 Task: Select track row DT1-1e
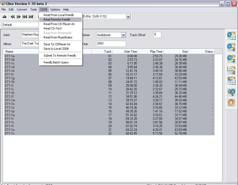click(109, 71)
